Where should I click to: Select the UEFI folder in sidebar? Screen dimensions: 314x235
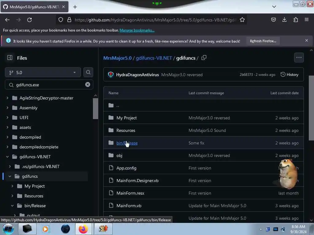24,117
